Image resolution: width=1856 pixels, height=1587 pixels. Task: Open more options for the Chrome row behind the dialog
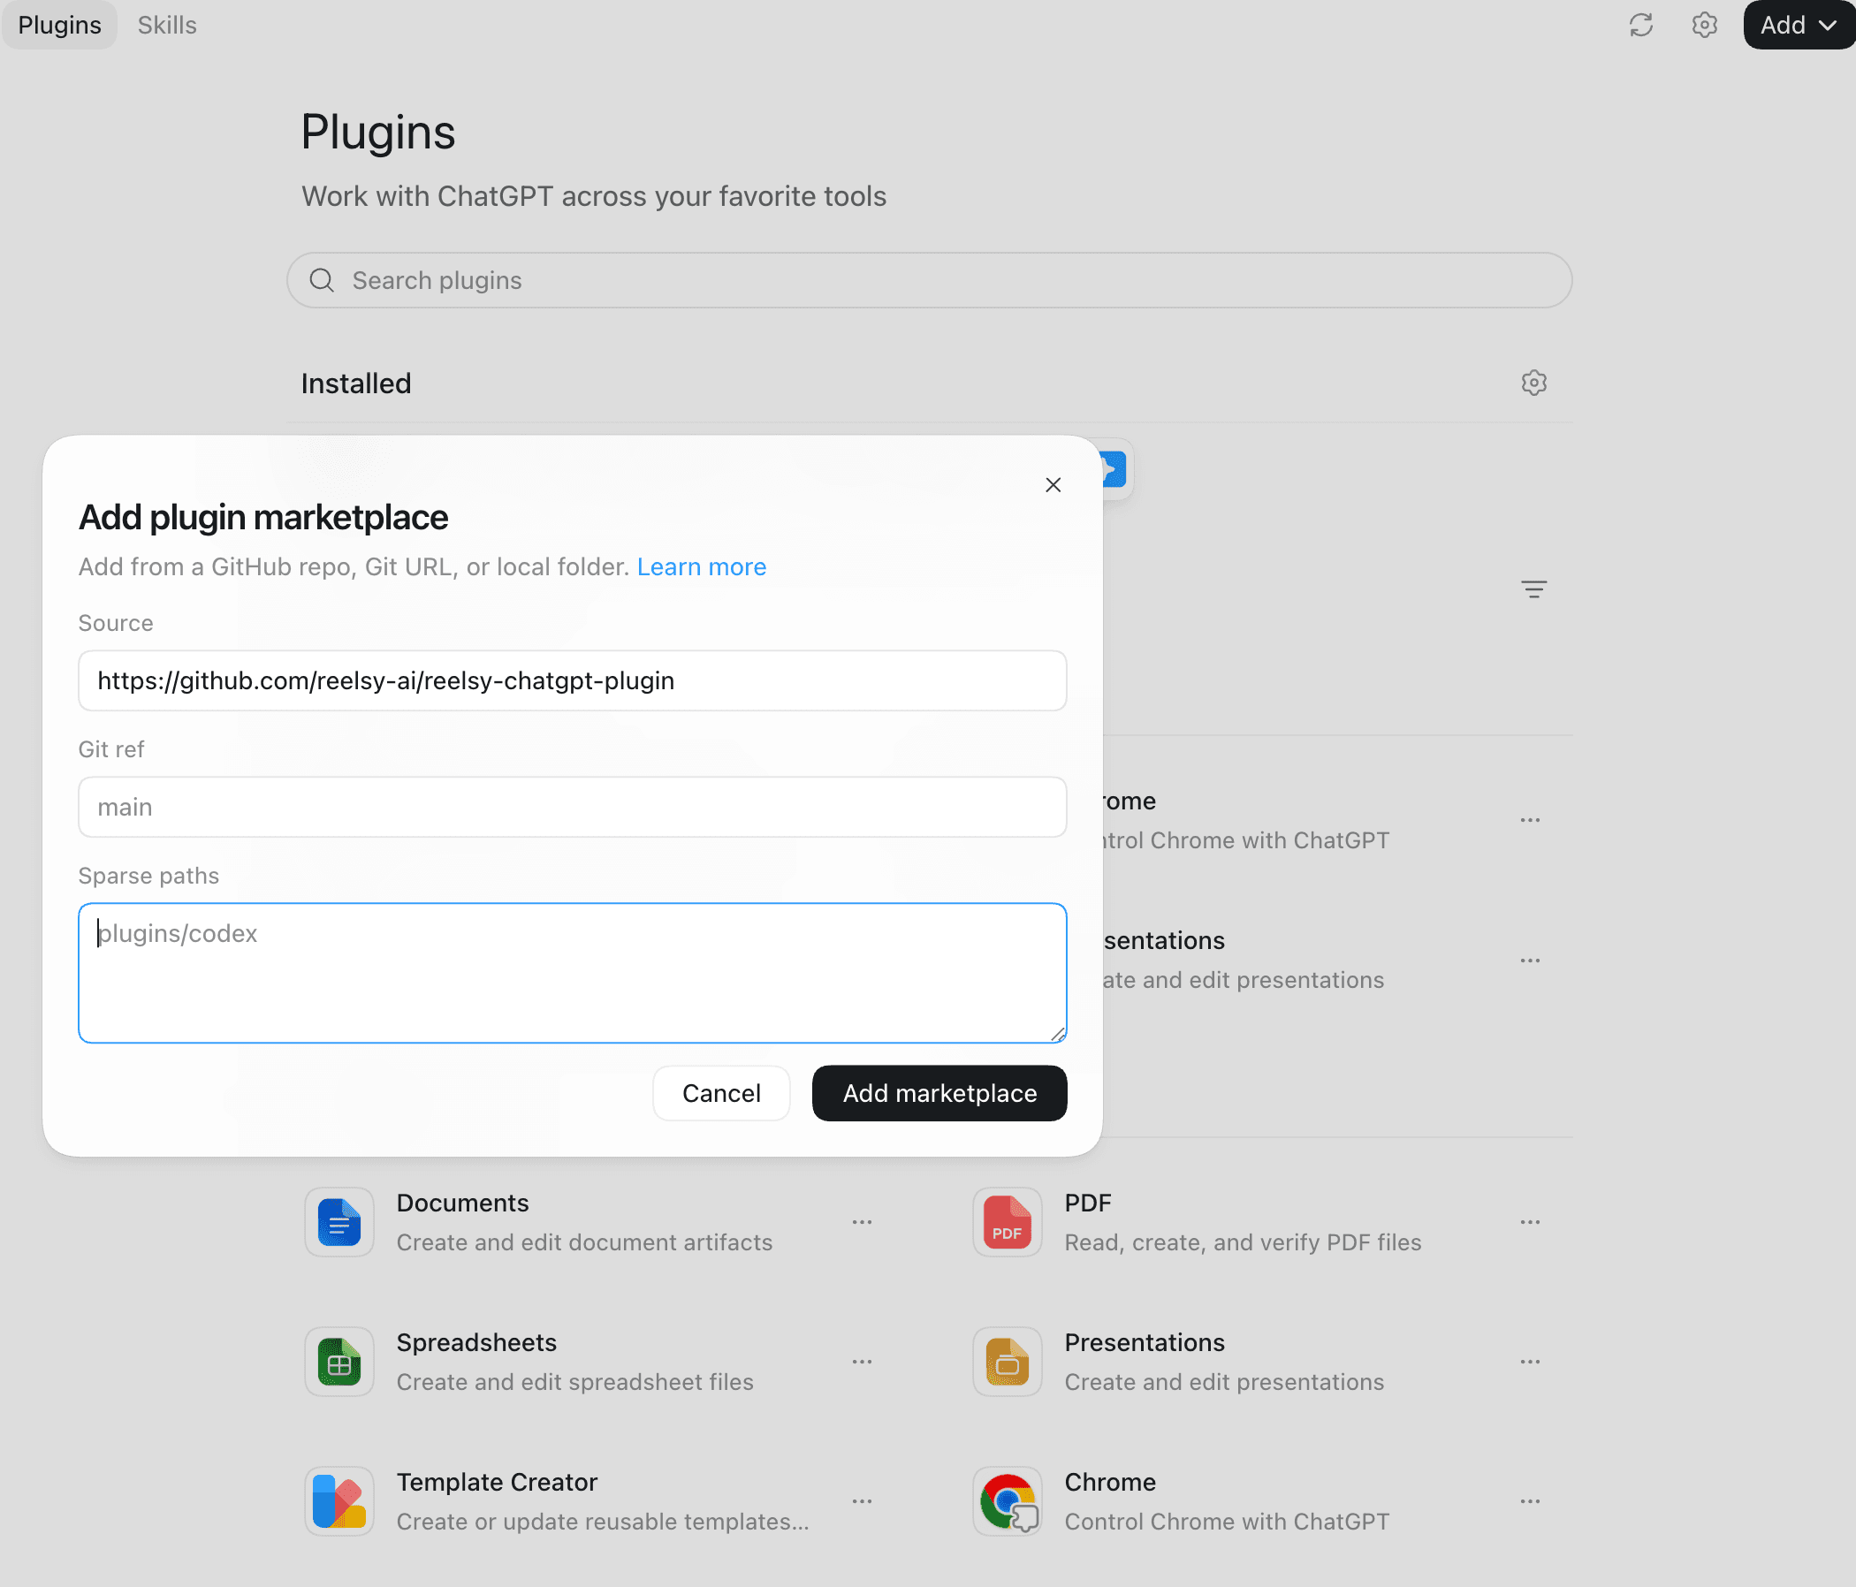pos(1530,820)
